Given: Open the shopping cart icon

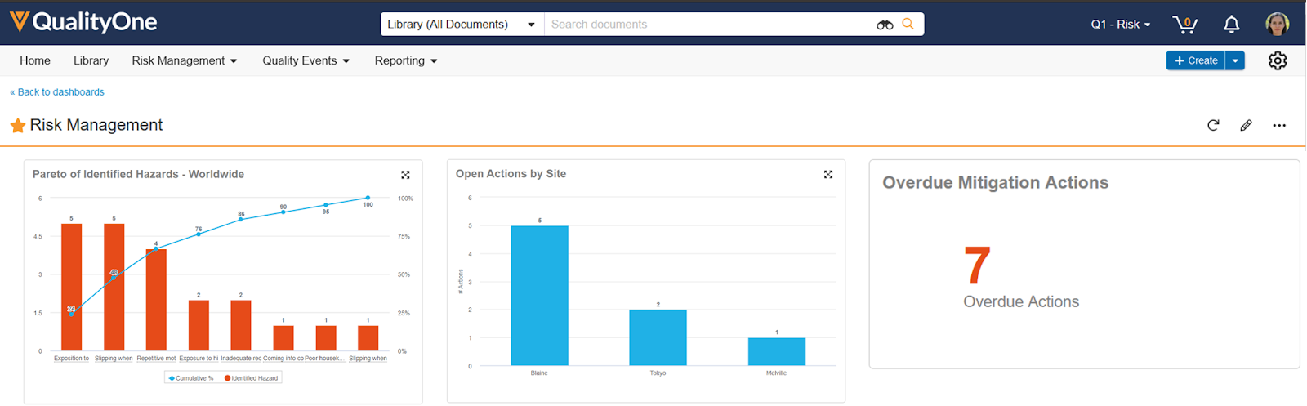Looking at the screenshot, I should (x=1184, y=25).
